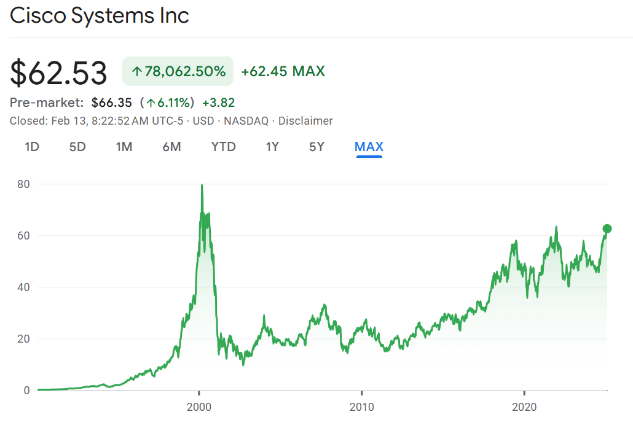Select the 1D time range tab
The width and height of the screenshot is (633, 428).
(33, 147)
